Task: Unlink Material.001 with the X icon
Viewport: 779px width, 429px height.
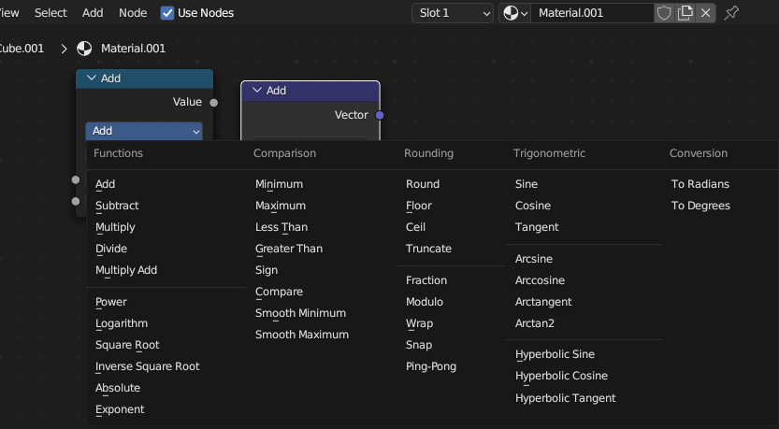Action: [x=705, y=13]
